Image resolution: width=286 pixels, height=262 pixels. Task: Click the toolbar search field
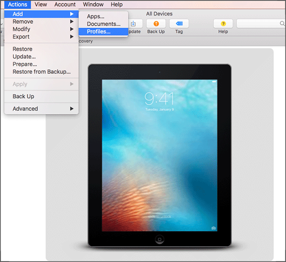pos(261,24)
